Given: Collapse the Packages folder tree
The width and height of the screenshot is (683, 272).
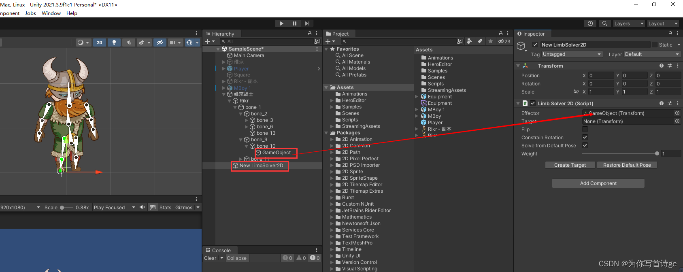Looking at the screenshot, I should [x=327, y=133].
